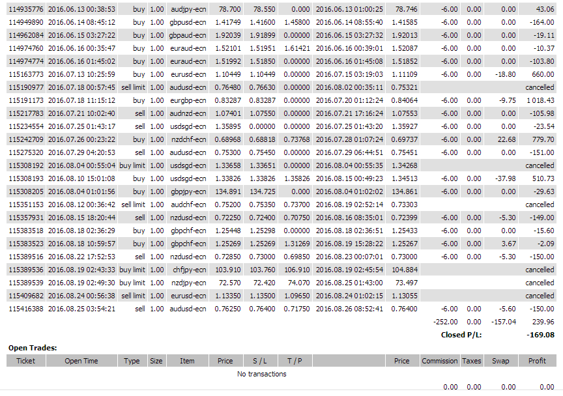Click the Taxes column header
The image size is (563, 396).
[x=471, y=361]
